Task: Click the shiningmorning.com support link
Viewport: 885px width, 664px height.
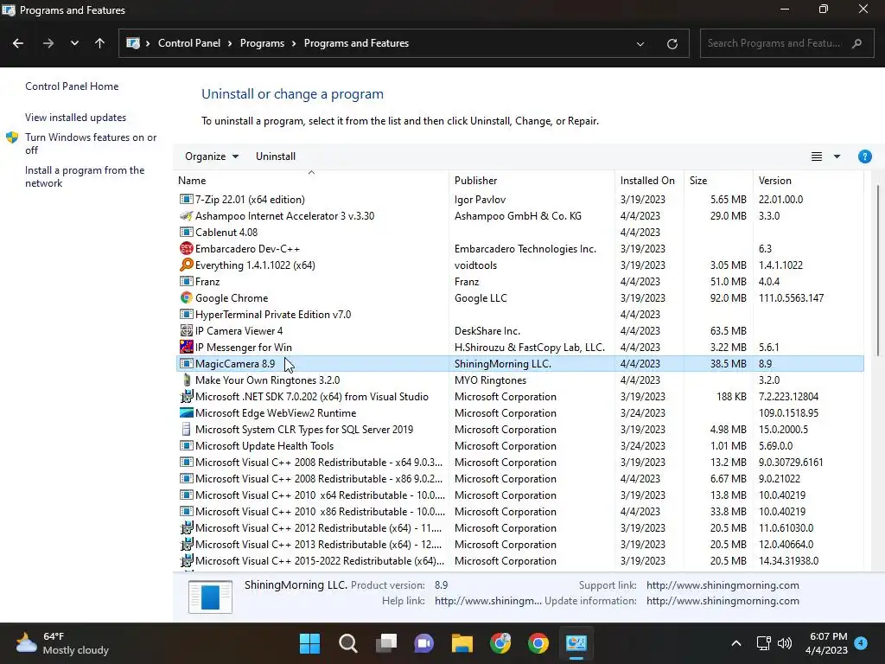Action: click(723, 585)
